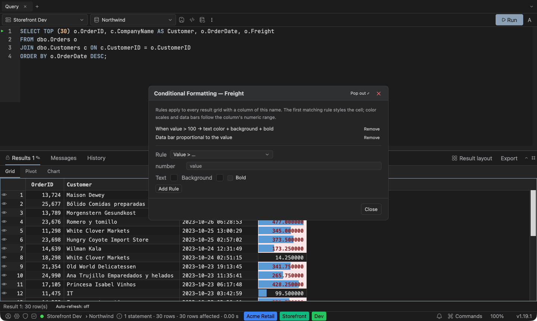
Task: Toggle visibility eye for Princesa Isabel Vinhos row
Action: pyautogui.click(x=4, y=284)
